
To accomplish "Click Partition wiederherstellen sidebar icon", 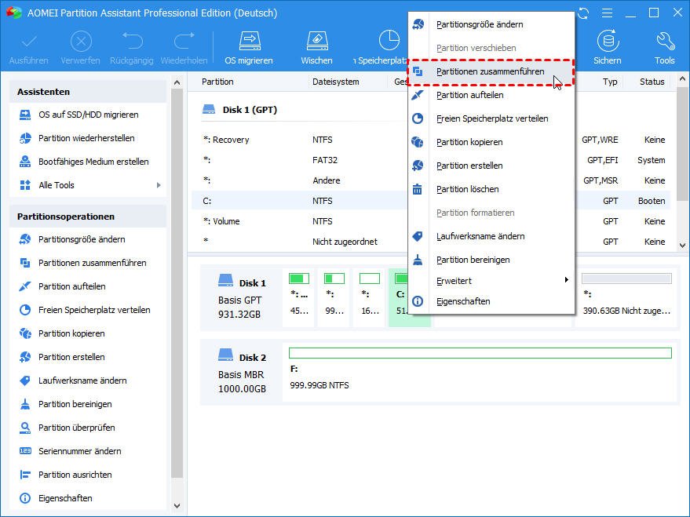I will tap(25, 138).
